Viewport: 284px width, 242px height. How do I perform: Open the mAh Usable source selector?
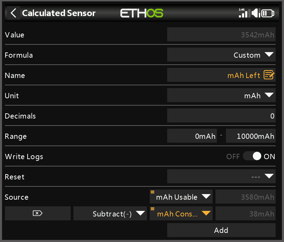(181, 197)
